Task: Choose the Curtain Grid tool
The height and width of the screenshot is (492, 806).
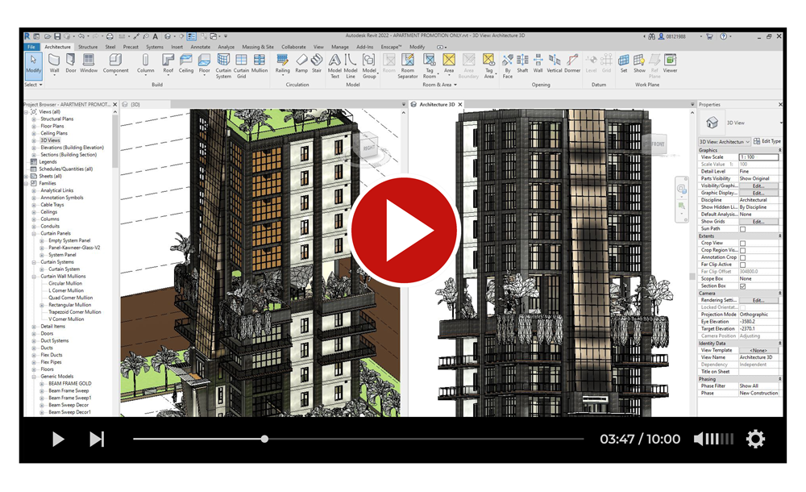Action: [241, 64]
